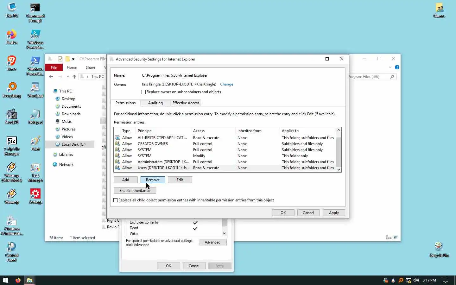Check Replace owner on subcontainers and objects
Screen dimensions: 456x285
(143, 92)
